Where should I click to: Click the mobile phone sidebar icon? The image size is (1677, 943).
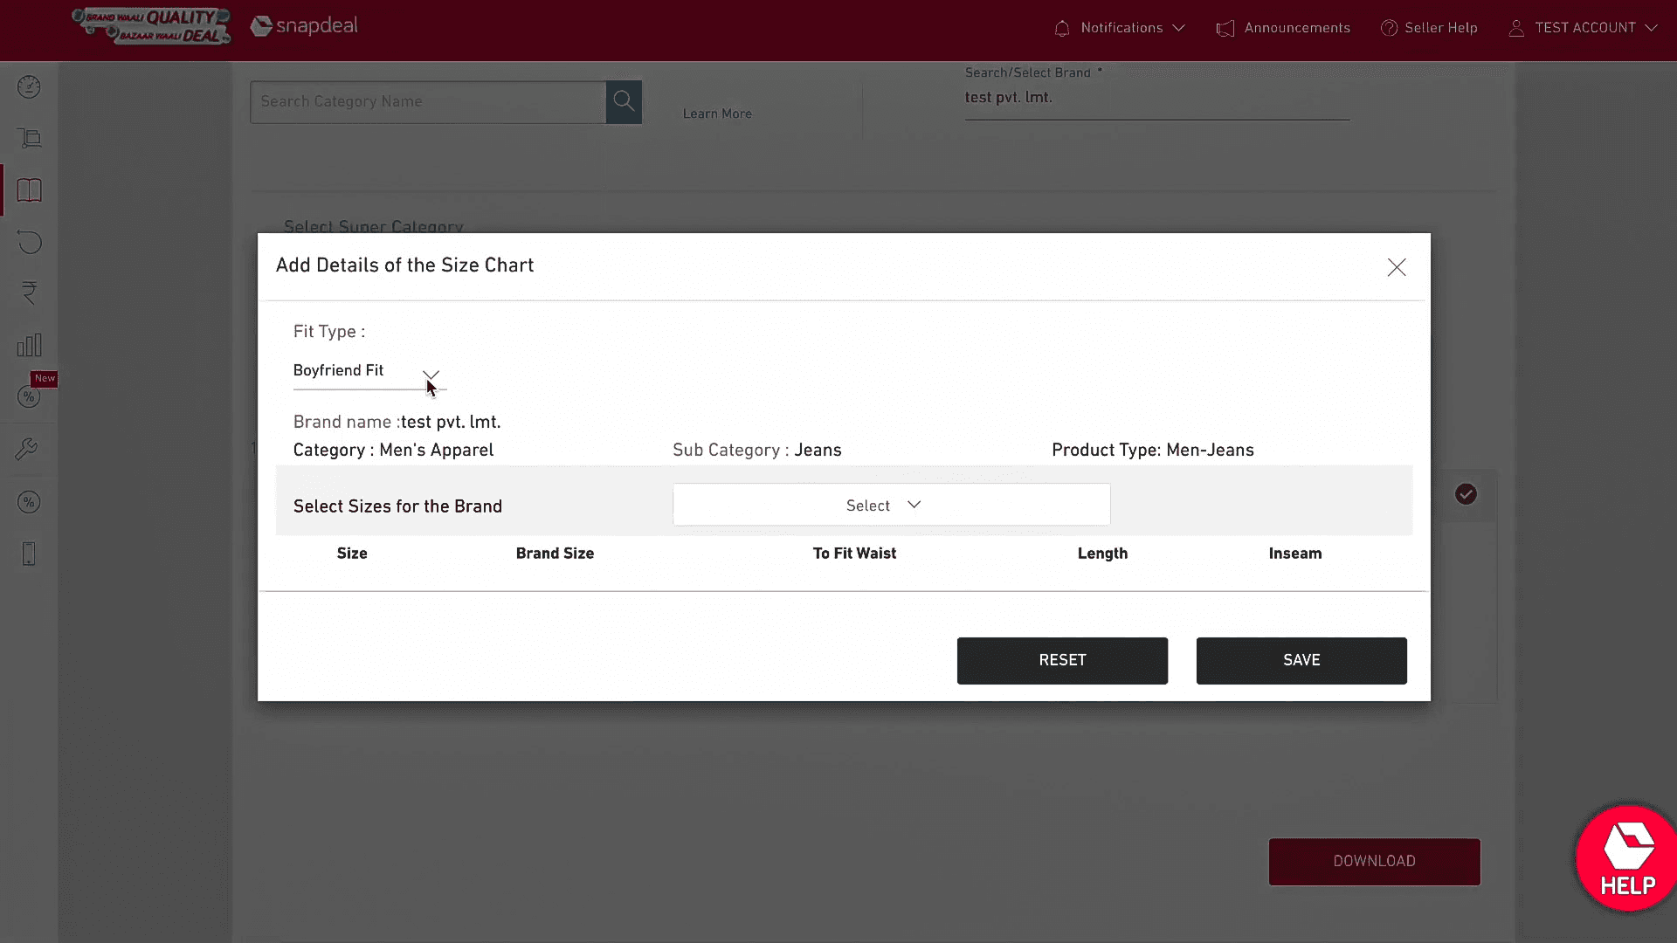click(29, 554)
